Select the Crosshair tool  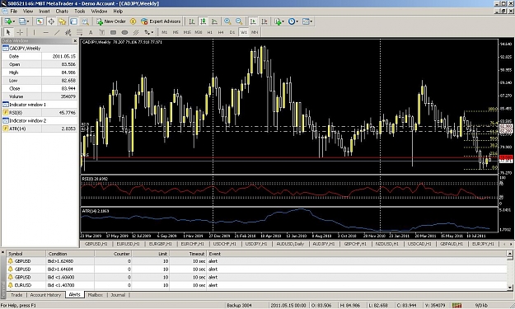pyautogui.click(x=20, y=32)
